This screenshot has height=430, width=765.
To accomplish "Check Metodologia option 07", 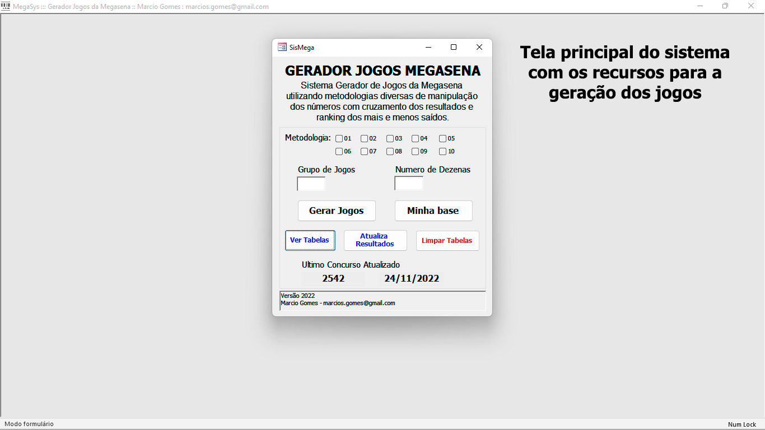I will (364, 151).
